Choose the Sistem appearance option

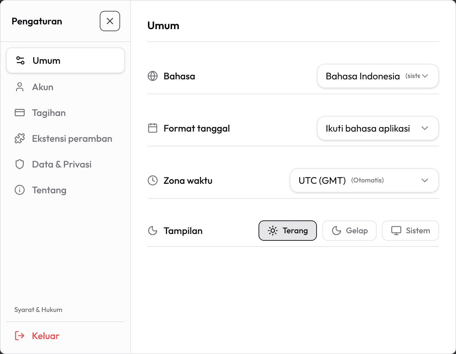pos(411,231)
